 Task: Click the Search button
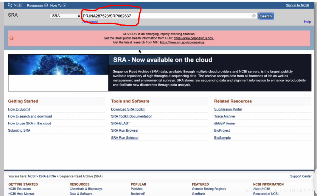pos(266,16)
